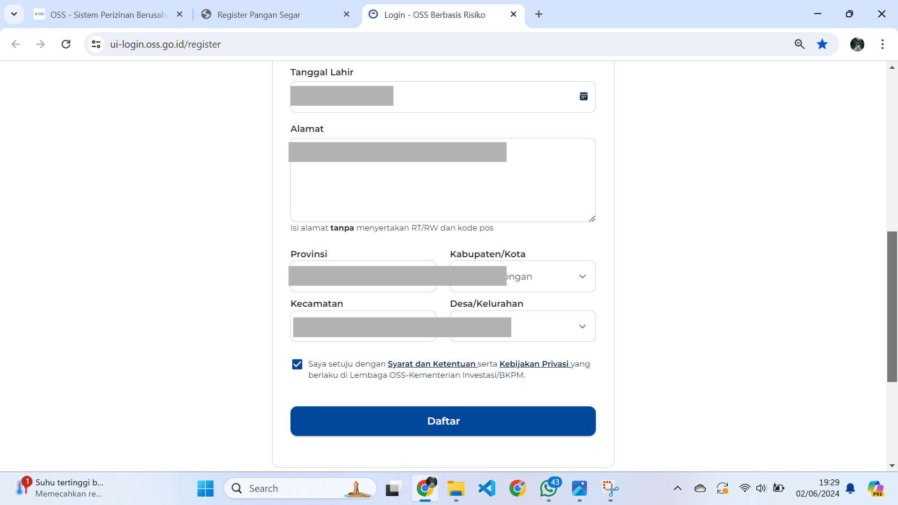The height and width of the screenshot is (505, 898).
Task: Open Visual Studio Code from taskbar
Action: coord(487,488)
